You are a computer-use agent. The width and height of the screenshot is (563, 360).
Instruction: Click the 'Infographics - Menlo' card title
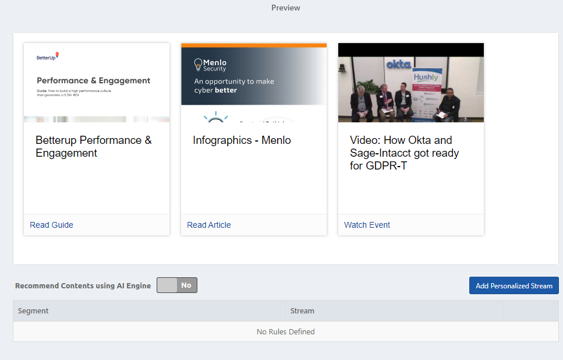[242, 140]
